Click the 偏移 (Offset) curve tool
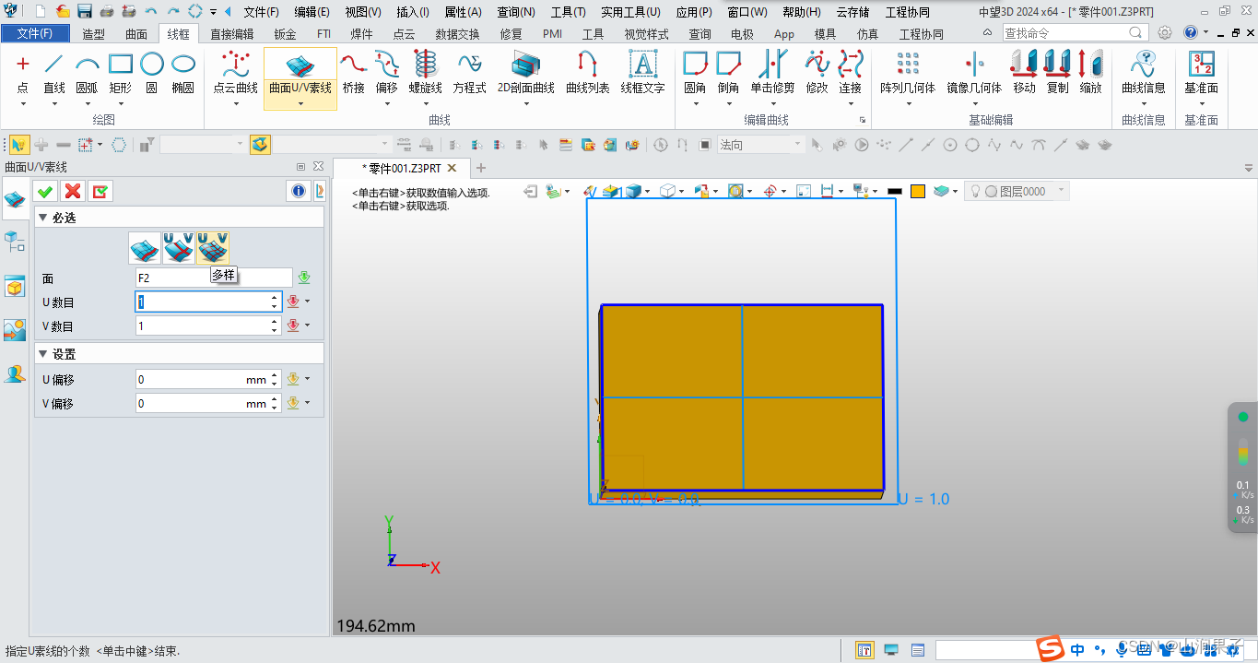The width and height of the screenshot is (1258, 663). tap(386, 74)
